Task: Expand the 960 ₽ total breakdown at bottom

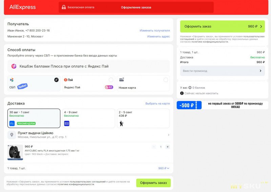Action: (164, 168)
